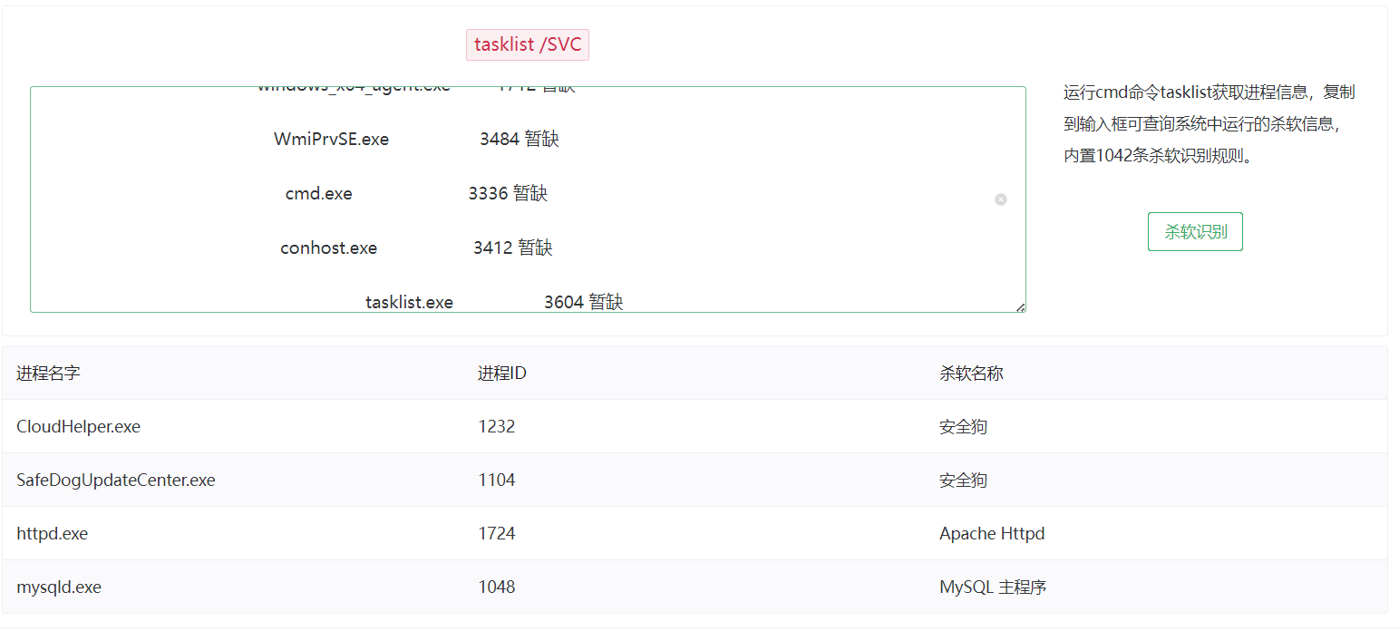Click process ID 1104 in the table
The height and width of the screenshot is (631, 1399).
coord(497,480)
